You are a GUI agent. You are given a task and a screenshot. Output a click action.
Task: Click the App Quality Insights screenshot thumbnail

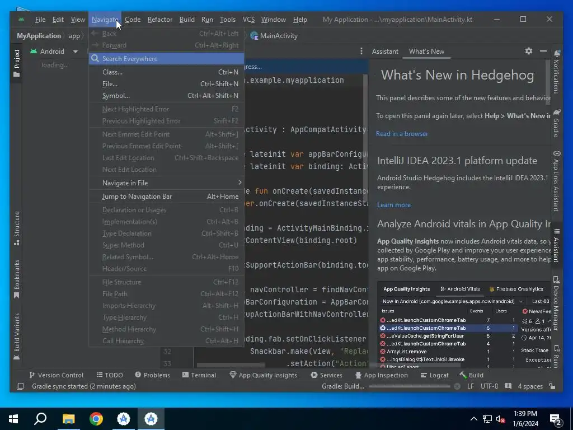click(463, 325)
